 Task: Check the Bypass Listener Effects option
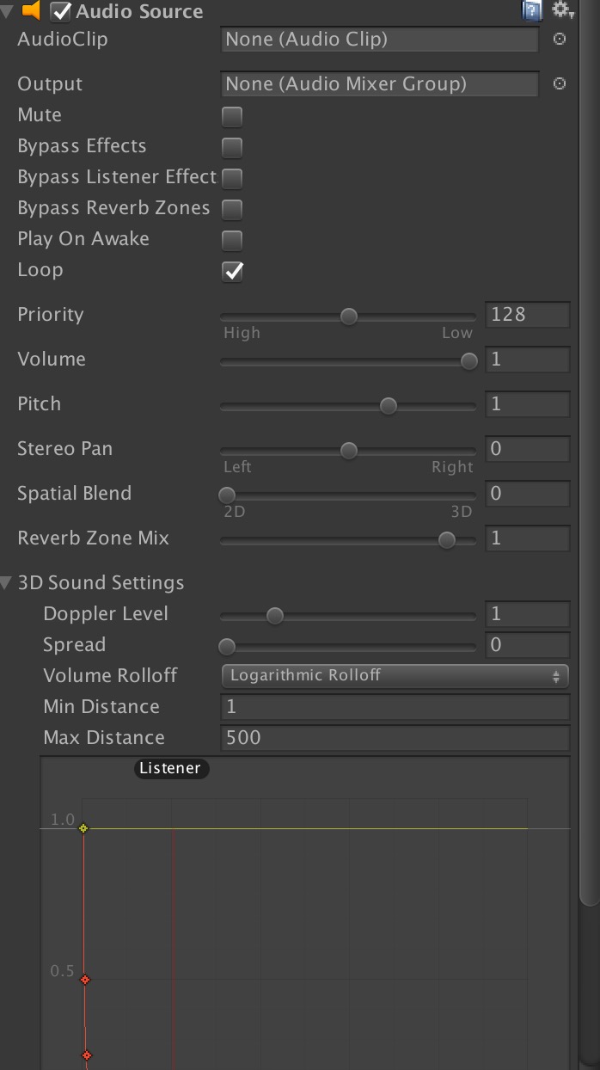pyautogui.click(x=230, y=178)
